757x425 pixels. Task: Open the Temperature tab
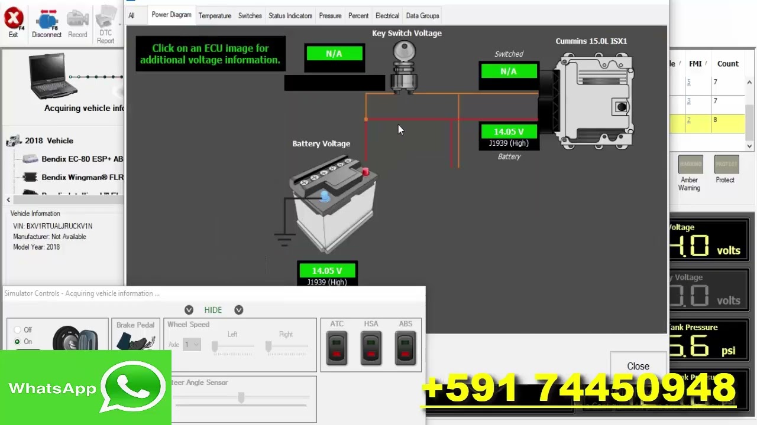pos(215,16)
